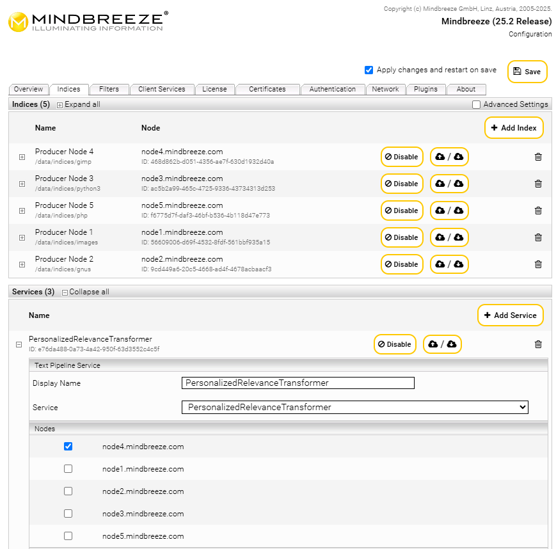This screenshot has height=549, width=556.
Task: Click the cloud download icon for Producer Node 3
Action: point(459,184)
